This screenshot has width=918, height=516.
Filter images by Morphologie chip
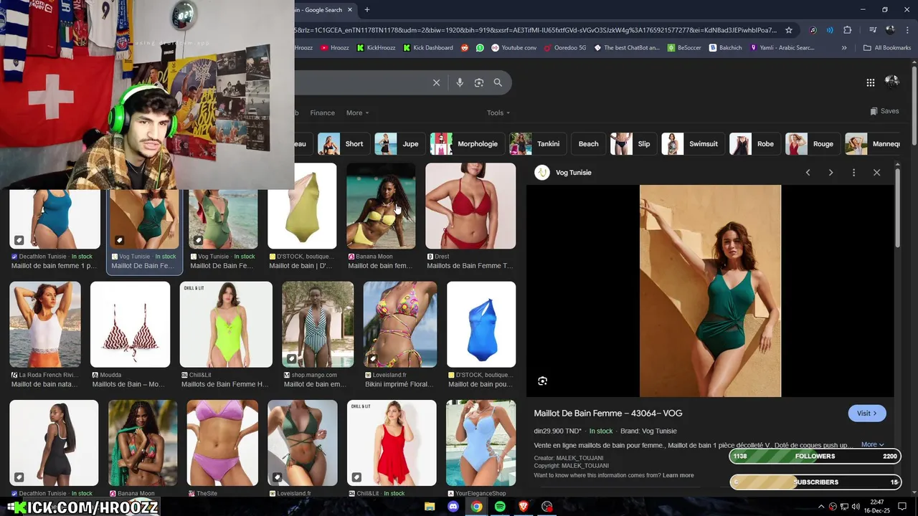coord(466,144)
